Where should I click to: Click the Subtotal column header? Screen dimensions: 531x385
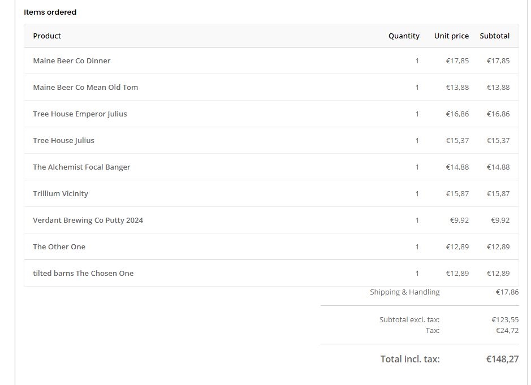494,36
